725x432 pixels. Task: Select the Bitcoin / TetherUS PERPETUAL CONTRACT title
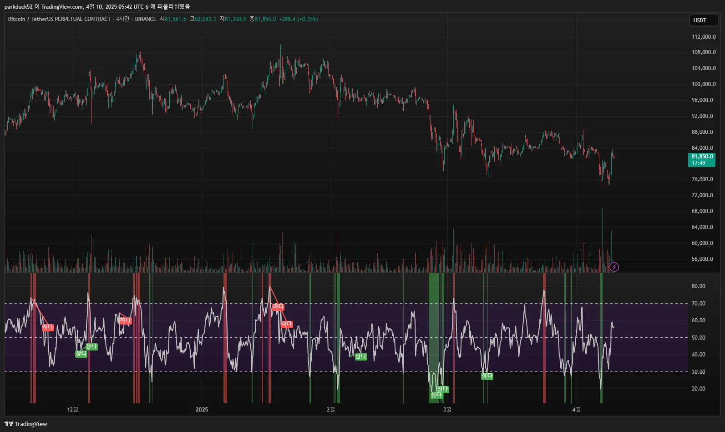[x=59, y=19]
